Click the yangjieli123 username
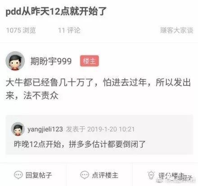198x186 pixels. [45, 129]
